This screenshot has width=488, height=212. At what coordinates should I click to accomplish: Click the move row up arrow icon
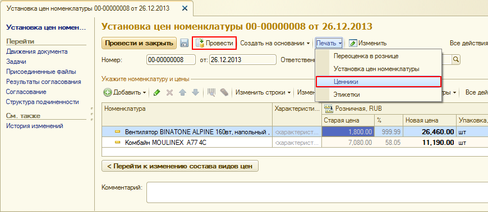click(x=183, y=92)
